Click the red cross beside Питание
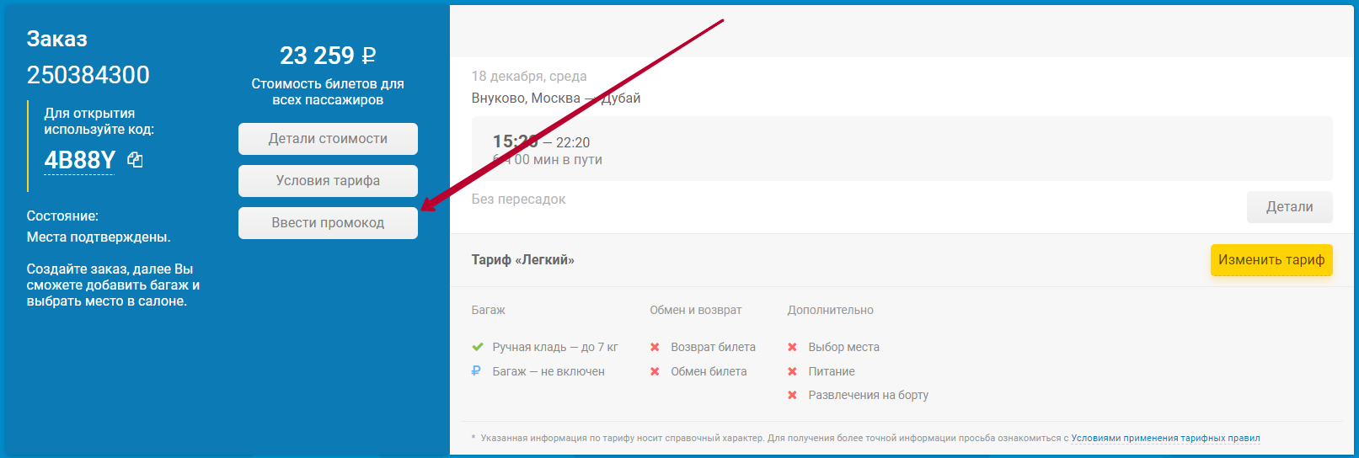The height and width of the screenshot is (458, 1359). (x=792, y=371)
